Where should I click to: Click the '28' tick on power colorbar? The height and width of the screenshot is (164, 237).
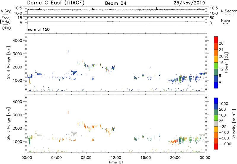click(x=221, y=43)
